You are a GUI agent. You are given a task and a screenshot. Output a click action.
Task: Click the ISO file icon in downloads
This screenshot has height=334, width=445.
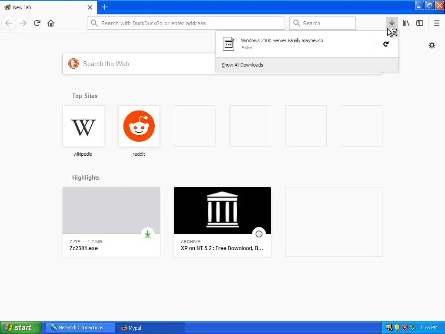pos(229,44)
